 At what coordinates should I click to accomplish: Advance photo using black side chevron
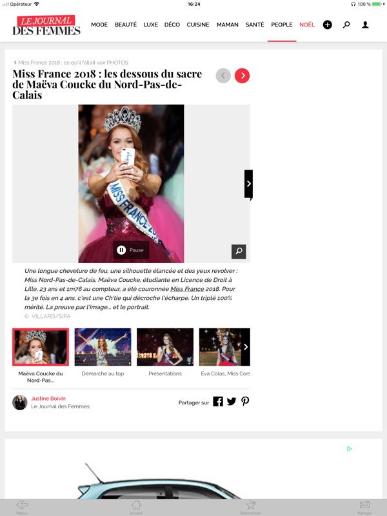pyautogui.click(x=248, y=184)
